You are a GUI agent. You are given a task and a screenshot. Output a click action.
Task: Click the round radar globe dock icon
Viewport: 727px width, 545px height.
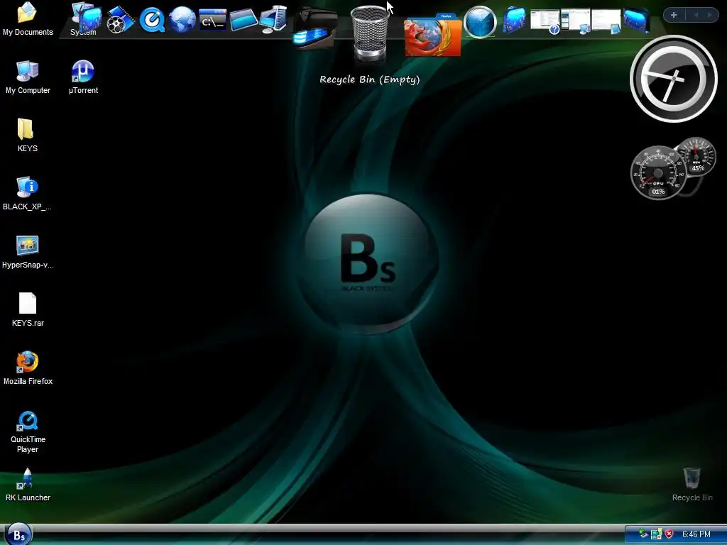coord(480,21)
